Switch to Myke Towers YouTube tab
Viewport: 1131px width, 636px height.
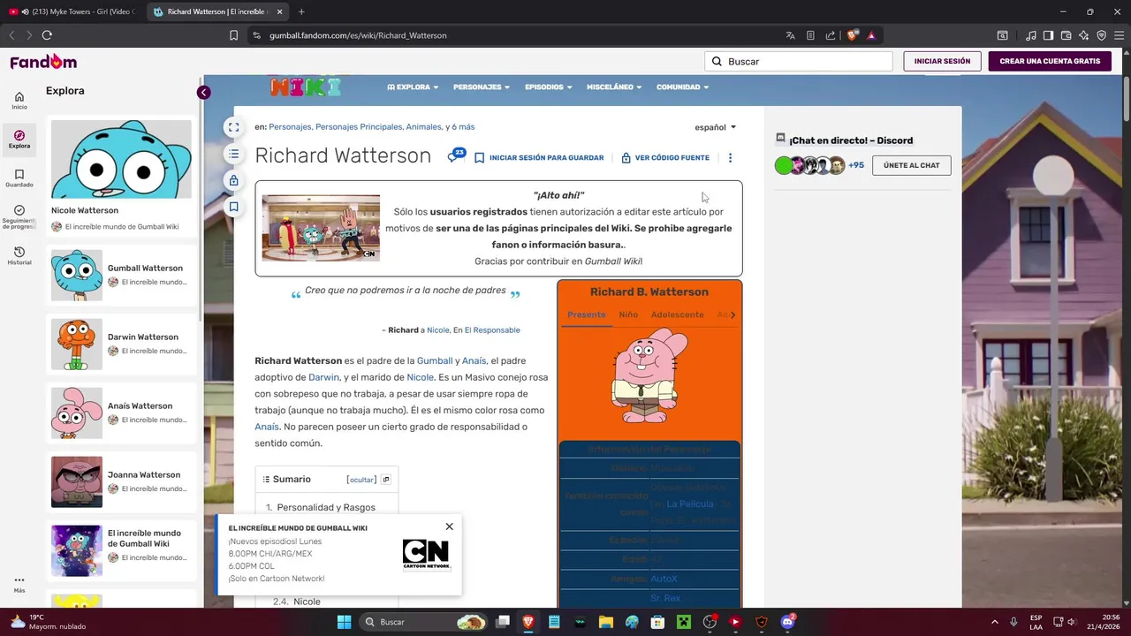(73, 11)
